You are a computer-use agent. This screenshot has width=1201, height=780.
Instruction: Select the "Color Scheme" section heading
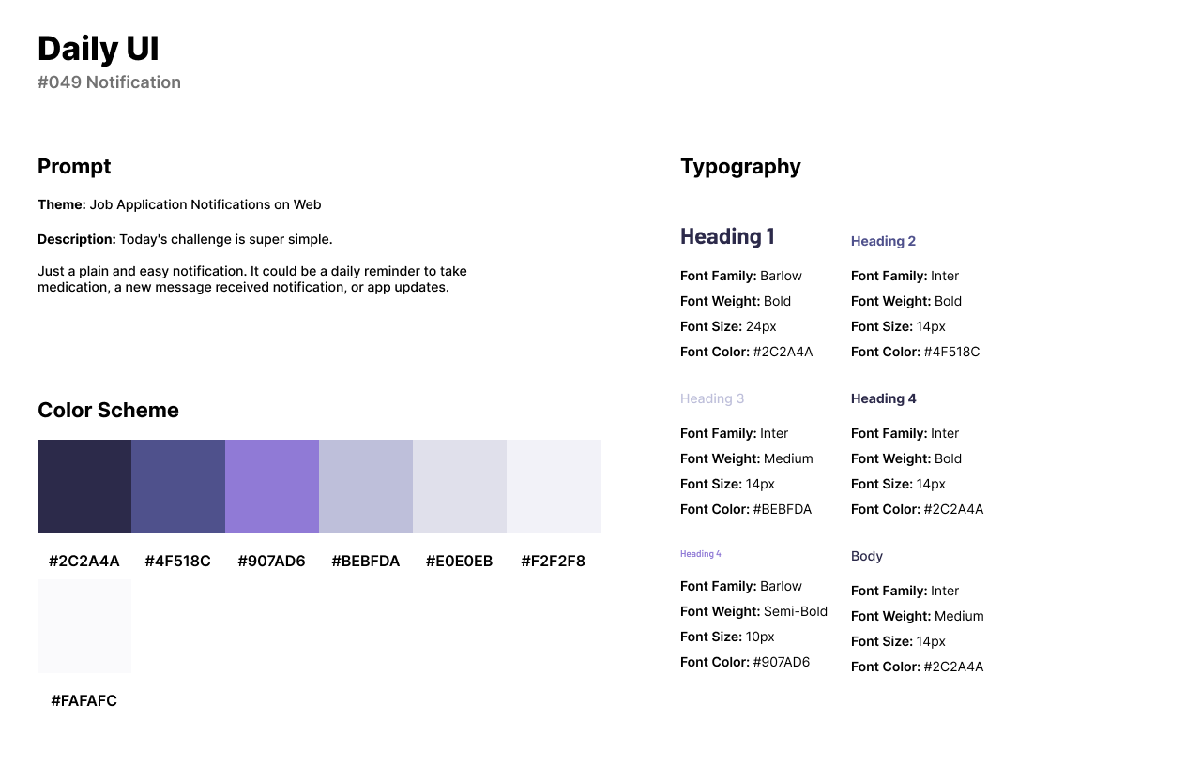tap(108, 411)
